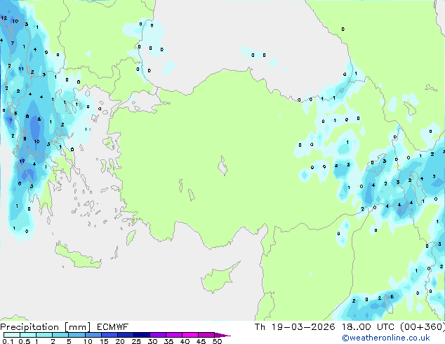Click the 0.5–1 mm legend swatch
This screenshot has height=344, width=445.
(x=28, y=335)
